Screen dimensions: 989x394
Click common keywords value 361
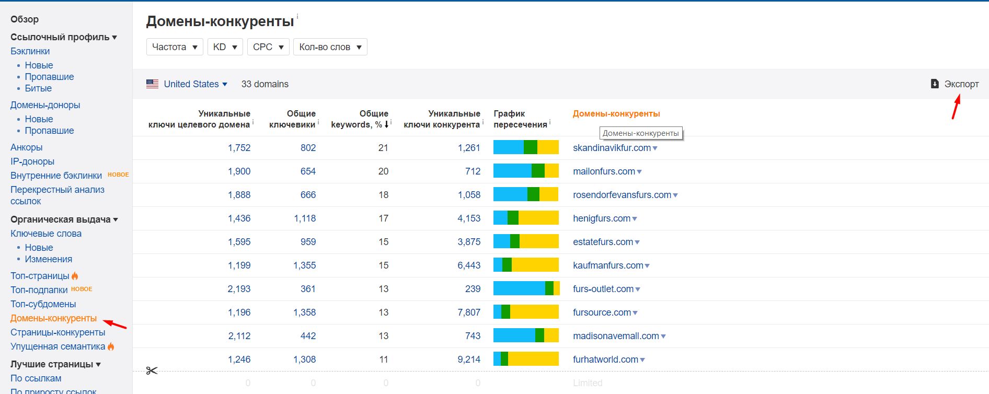(x=308, y=289)
